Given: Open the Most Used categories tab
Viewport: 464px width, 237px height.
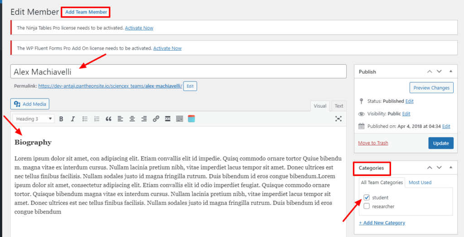Looking at the screenshot, I should [x=420, y=183].
